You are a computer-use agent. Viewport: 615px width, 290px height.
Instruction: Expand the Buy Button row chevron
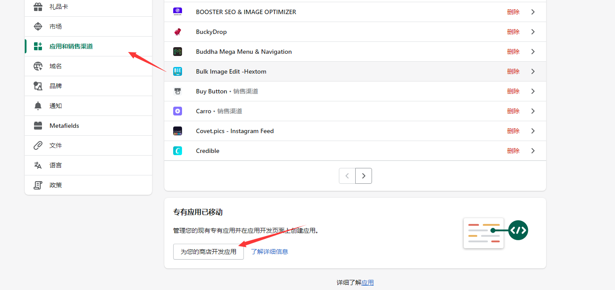pos(533,91)
